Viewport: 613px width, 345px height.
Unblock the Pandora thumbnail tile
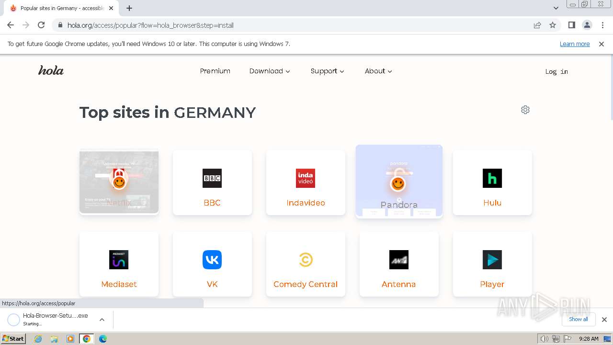click(x=399, y=182)
